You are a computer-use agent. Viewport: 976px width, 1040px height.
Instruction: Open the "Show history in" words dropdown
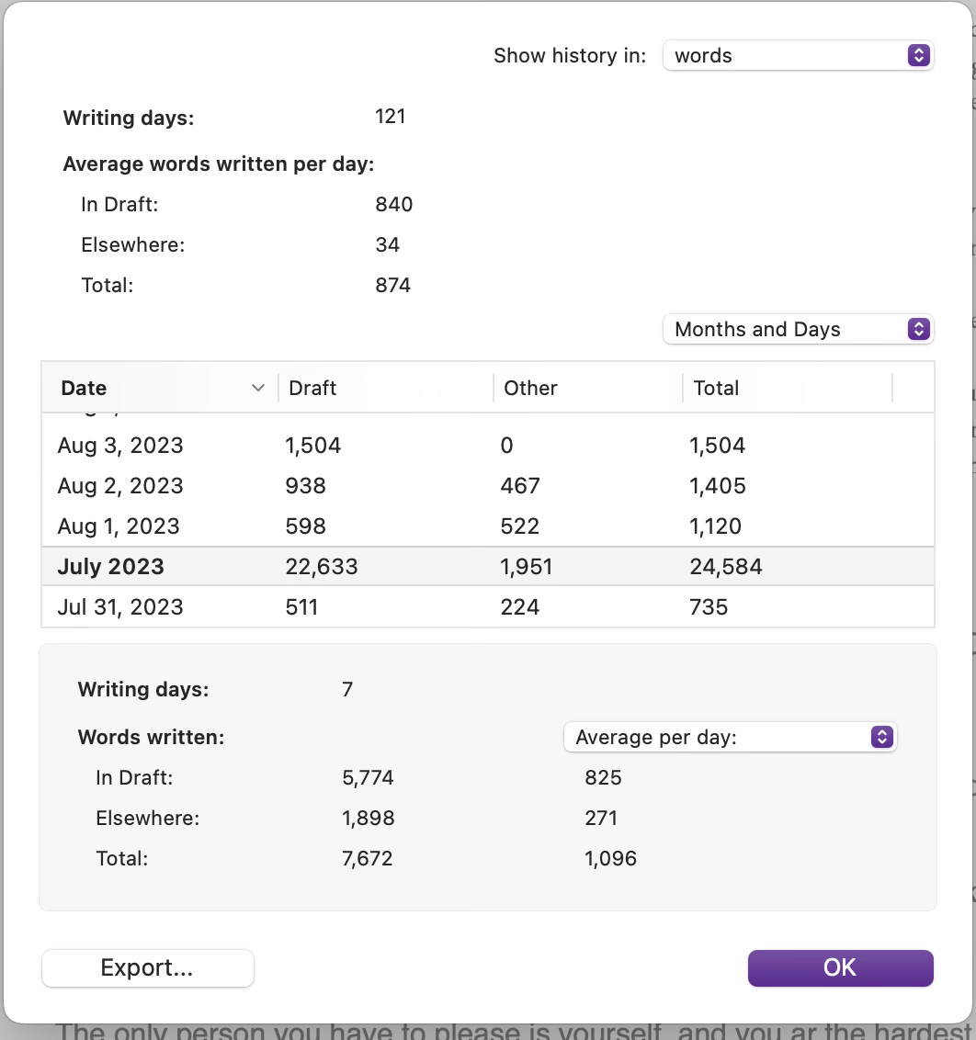click(797, 55)
